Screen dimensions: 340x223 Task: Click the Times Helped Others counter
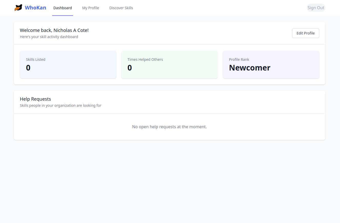click(x=130, y=67)
